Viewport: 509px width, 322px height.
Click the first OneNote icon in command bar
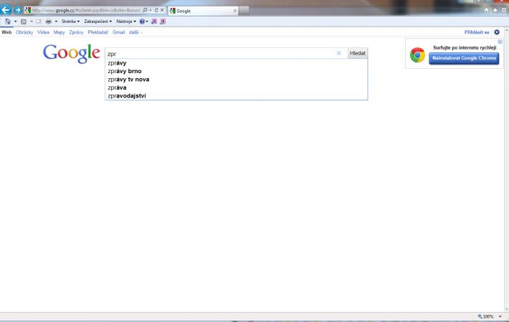[154, 22]
